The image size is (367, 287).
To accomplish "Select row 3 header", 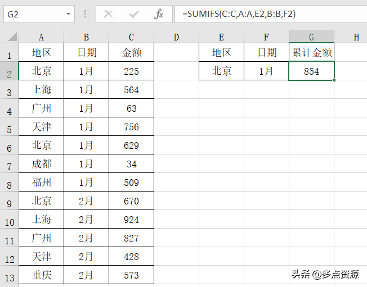I will coord(9,90).
